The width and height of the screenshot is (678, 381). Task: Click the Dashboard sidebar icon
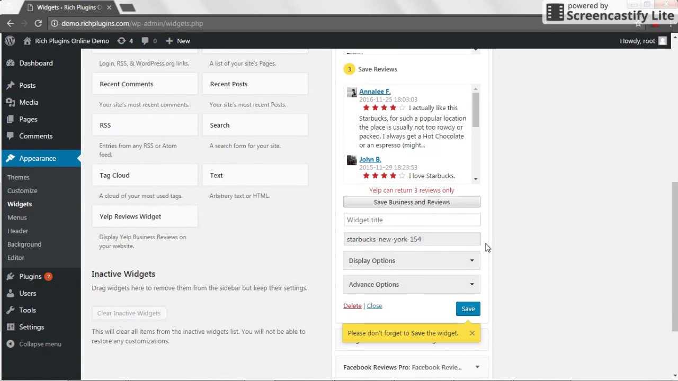tap(11, 63)
